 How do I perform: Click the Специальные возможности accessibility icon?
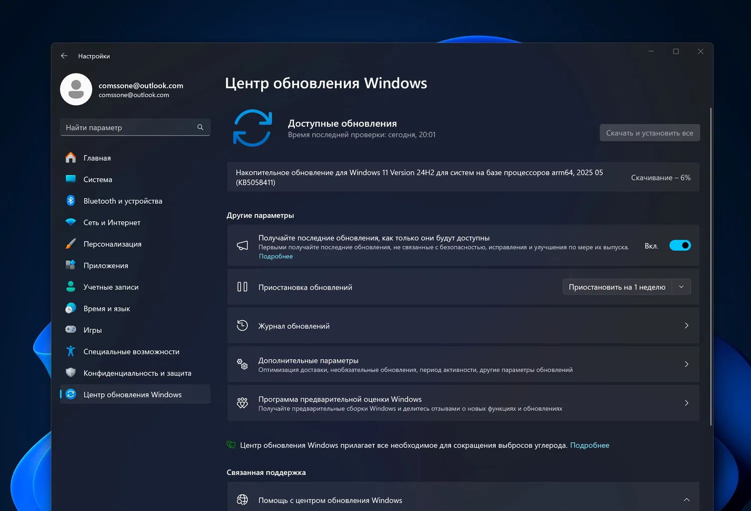(71, 351)
